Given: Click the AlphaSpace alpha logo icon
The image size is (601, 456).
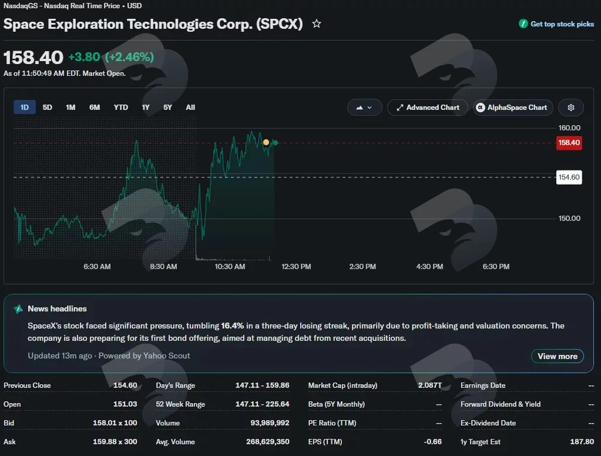Looking at the screenshot, I should pyautogui.click(x=480, y=108).
